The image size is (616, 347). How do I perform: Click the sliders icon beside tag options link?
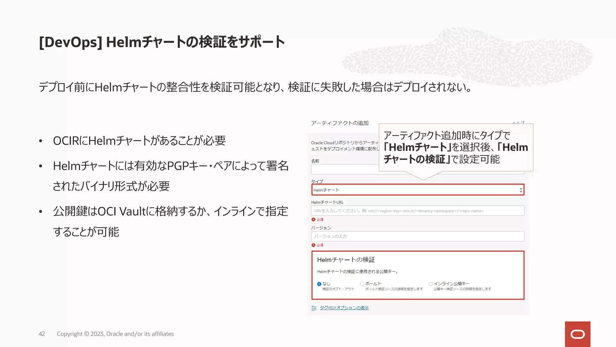coord(314,308)
